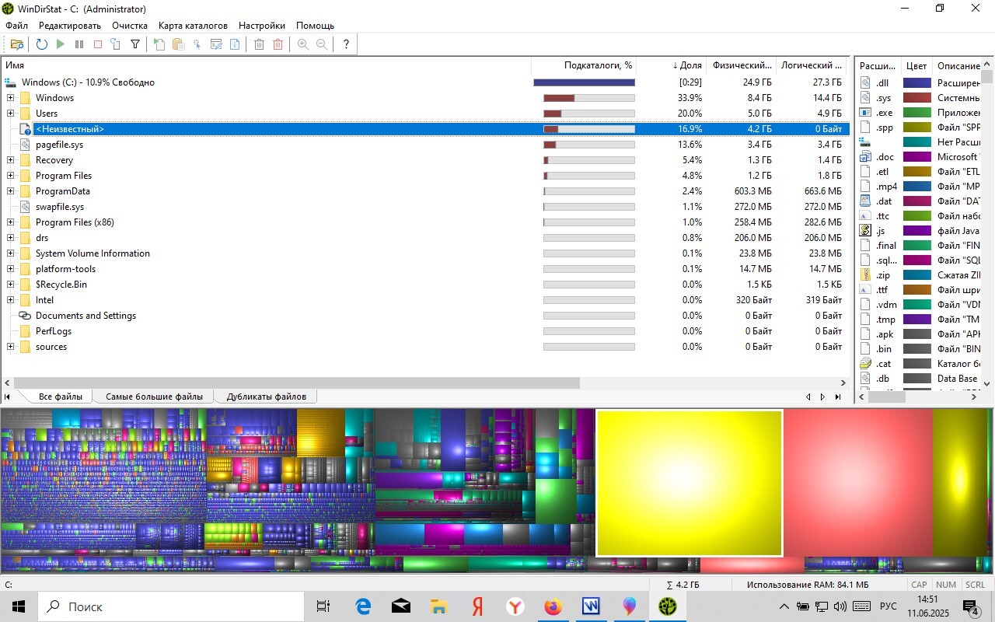Screen dimensions: 995x622
Task: Click the .dll extension color swatch
Action: (916, 82)
